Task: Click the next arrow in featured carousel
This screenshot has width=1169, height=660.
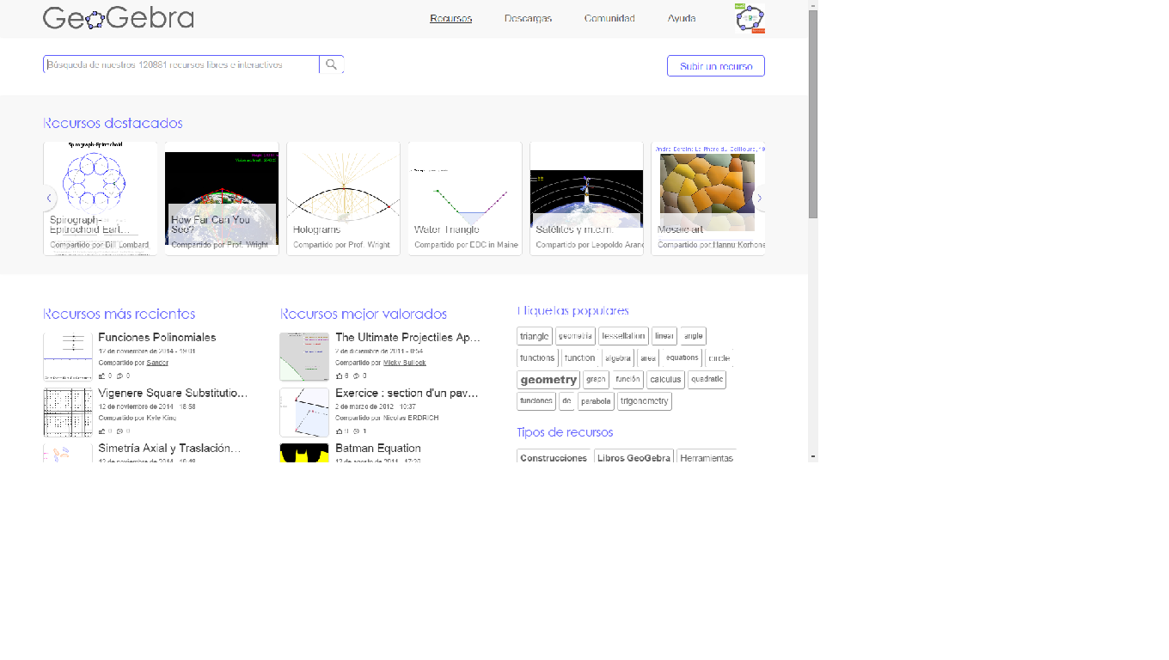Action: pos(758,199)
